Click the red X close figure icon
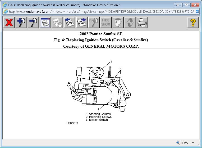This screenshot has width=202, height=148. pos(9,23)
